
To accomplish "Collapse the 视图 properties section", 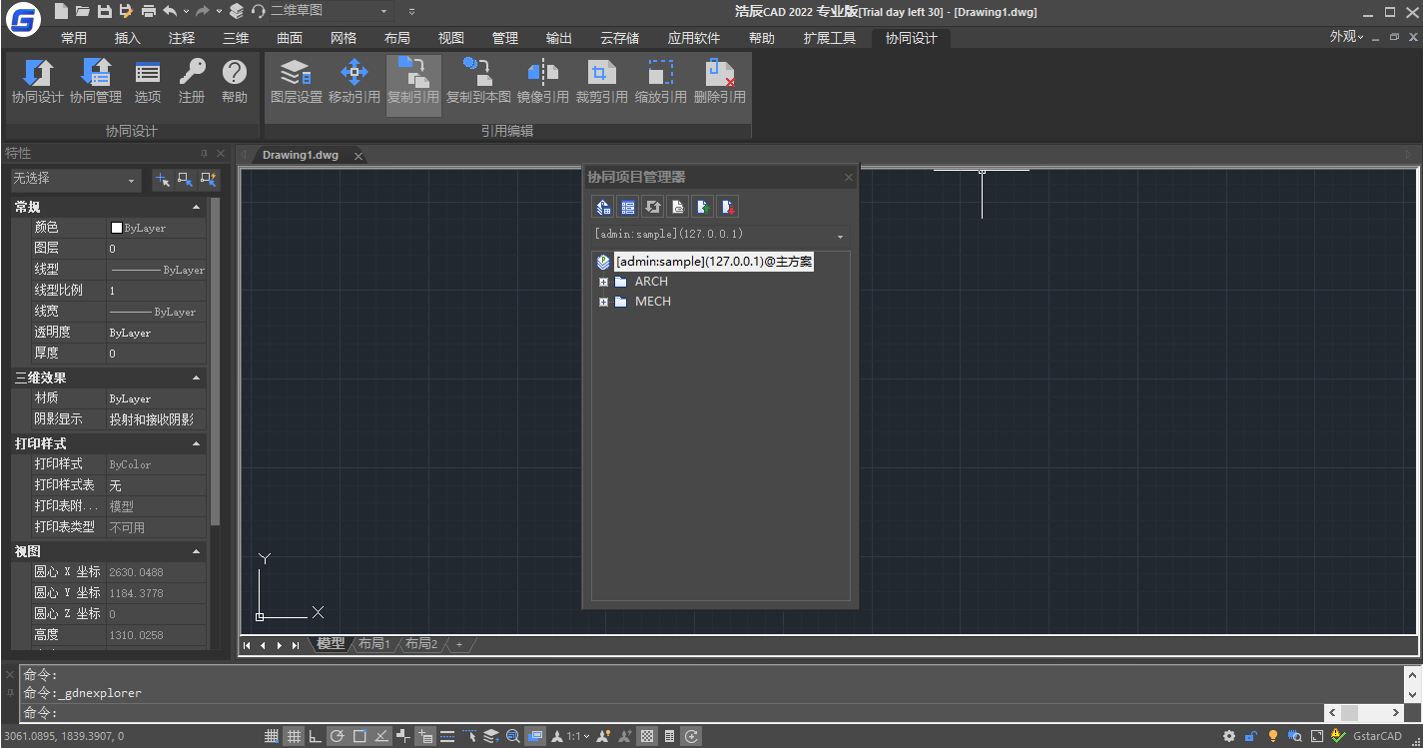I will pos(196,551).
